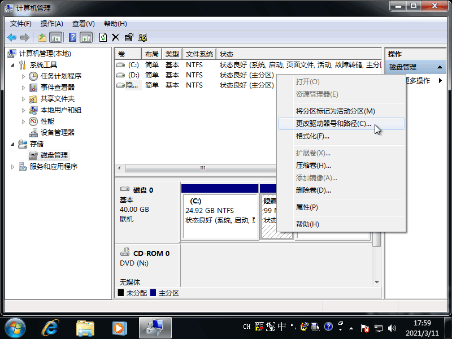
Task: Click the Up one level folder icon
Action: 42,37
